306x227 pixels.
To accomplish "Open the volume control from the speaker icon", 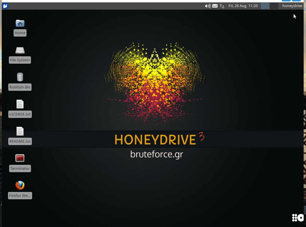I will point(208,6).
